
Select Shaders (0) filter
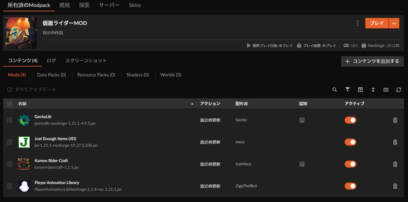(137, 75)
